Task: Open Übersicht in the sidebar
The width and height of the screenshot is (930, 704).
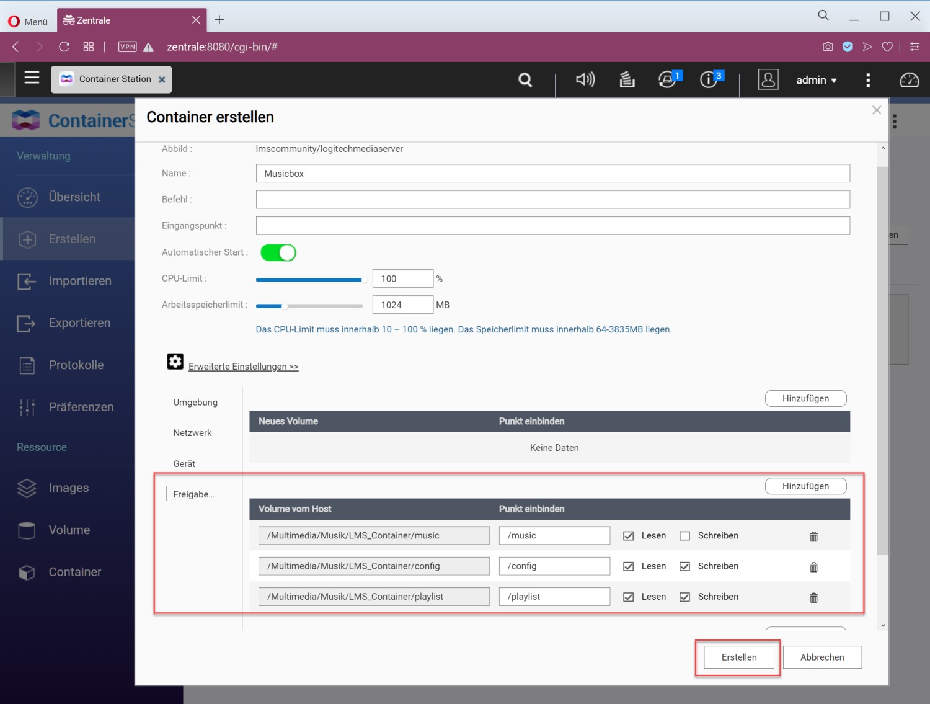Action: (x=68, y=197)
